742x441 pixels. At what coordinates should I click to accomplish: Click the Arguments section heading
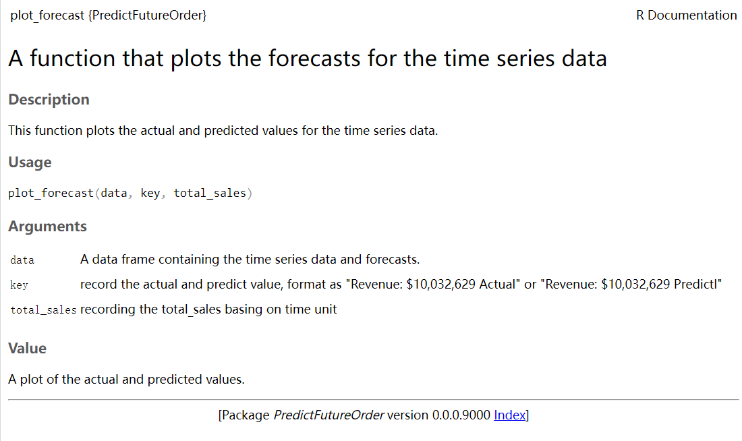pyautogui.click(x=47, y=226)
